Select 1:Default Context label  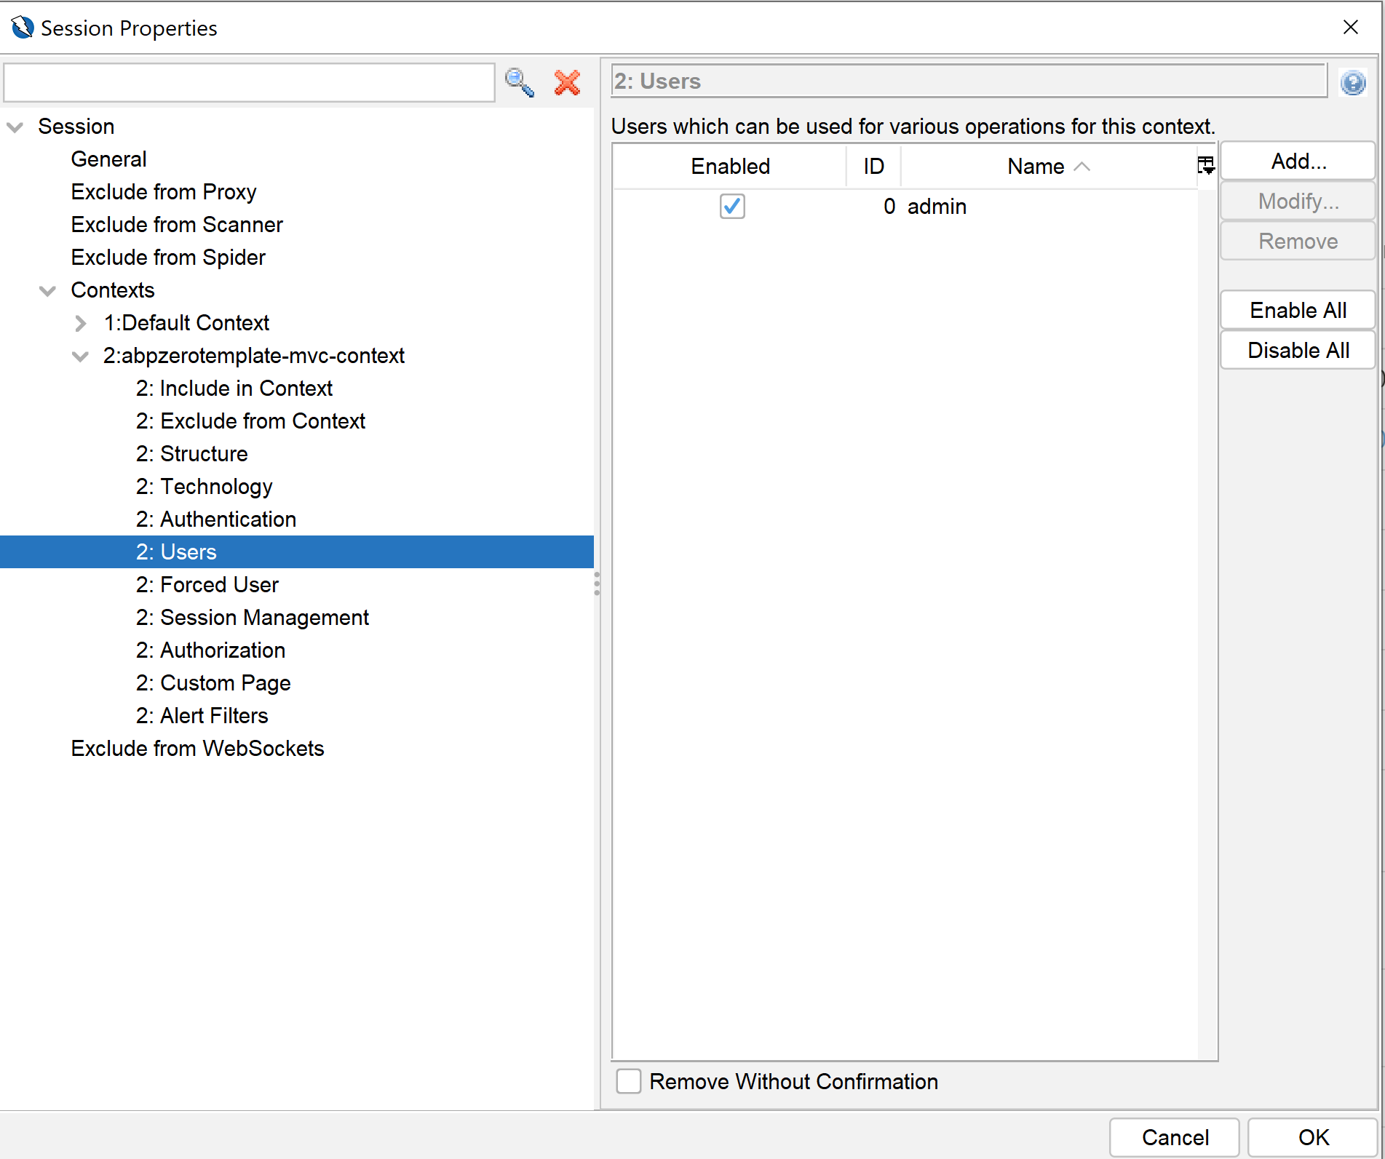click(186, 323)
